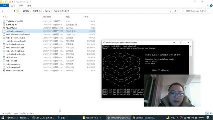Screen dimensions: 213x120
Task: Select the EventLog.dll file icon
Action: pos(4,25)
